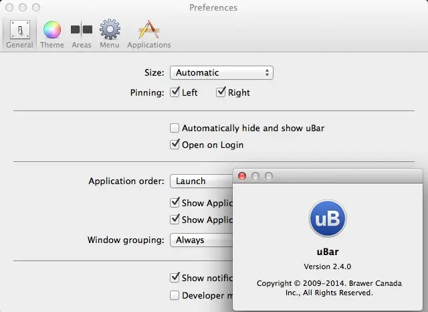Open the Menu gear preferences pane
Viewport: 428px width, 312px height.
110,34
